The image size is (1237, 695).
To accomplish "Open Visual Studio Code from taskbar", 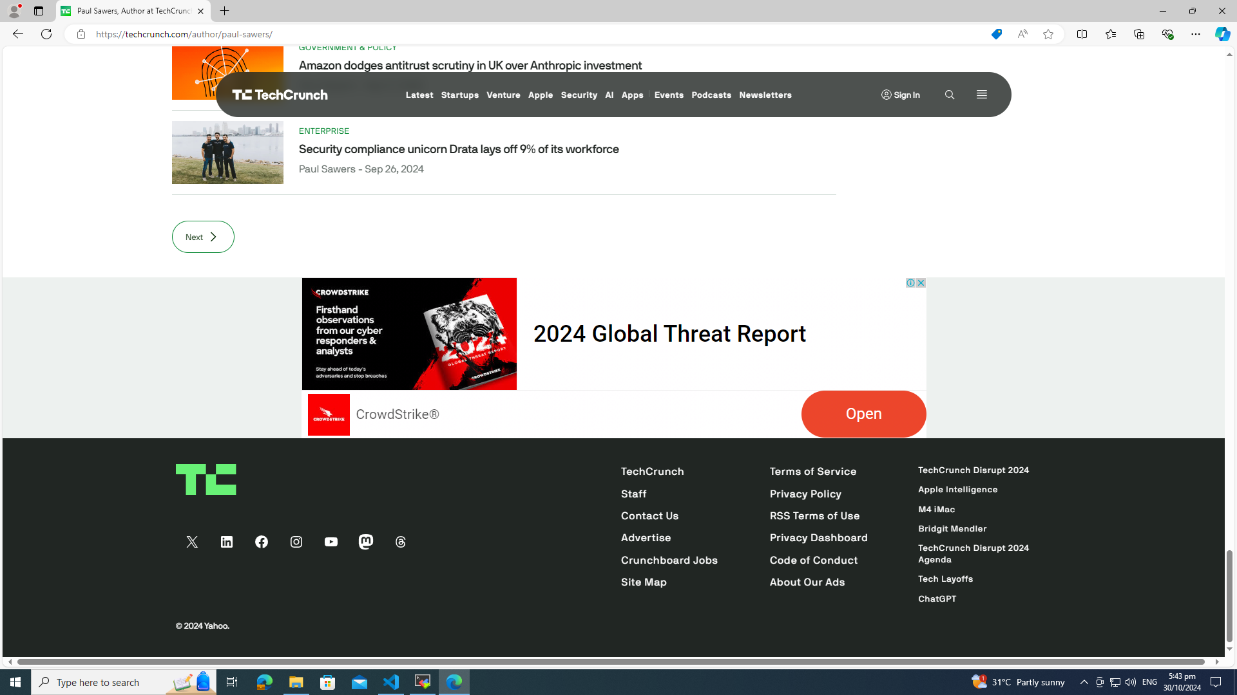I will pyautogui.click(x=391, y=682).
